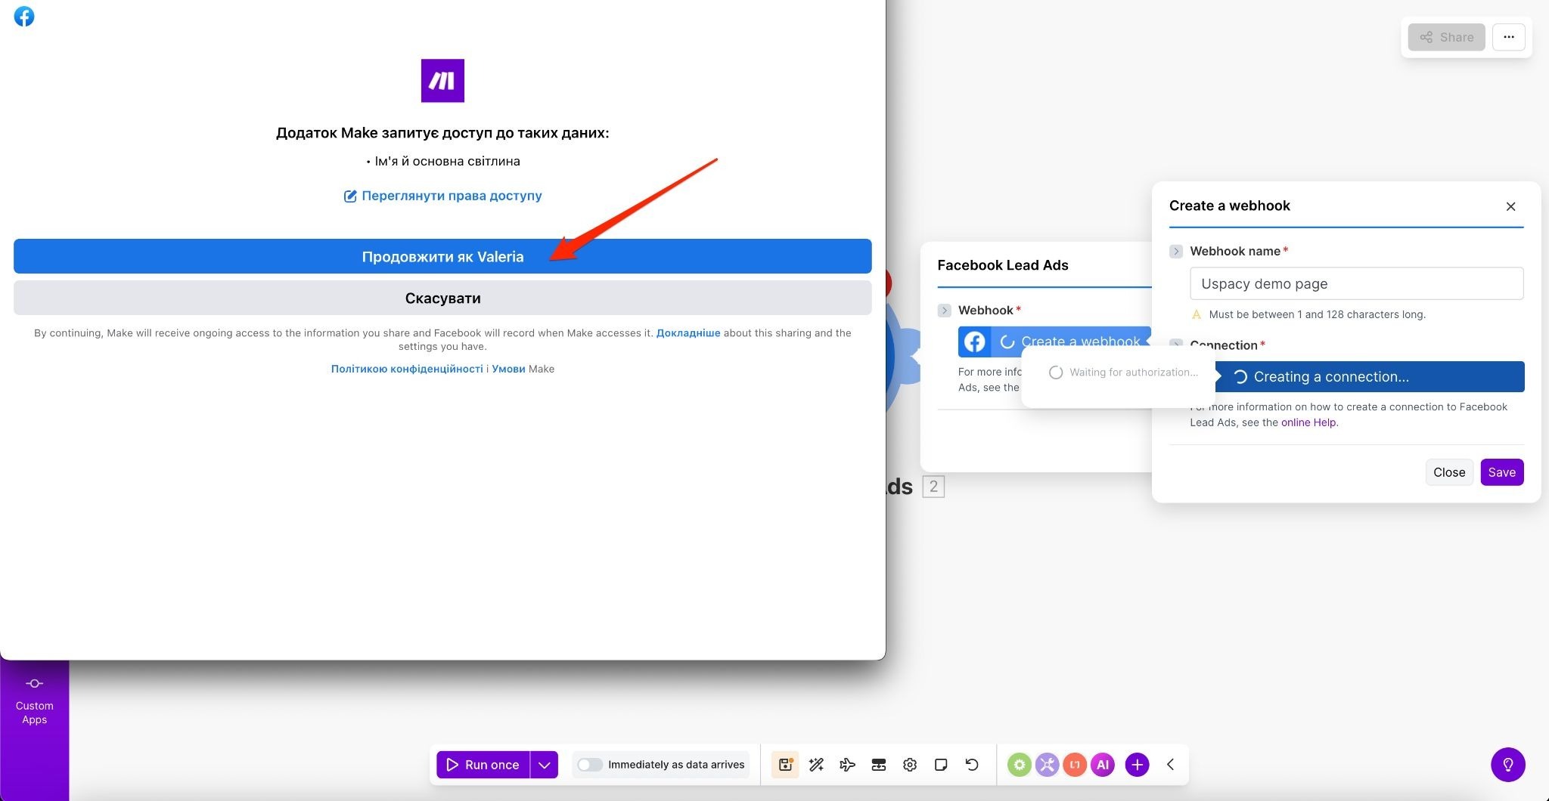Open scenario settings gear icon

coord(910,765)
